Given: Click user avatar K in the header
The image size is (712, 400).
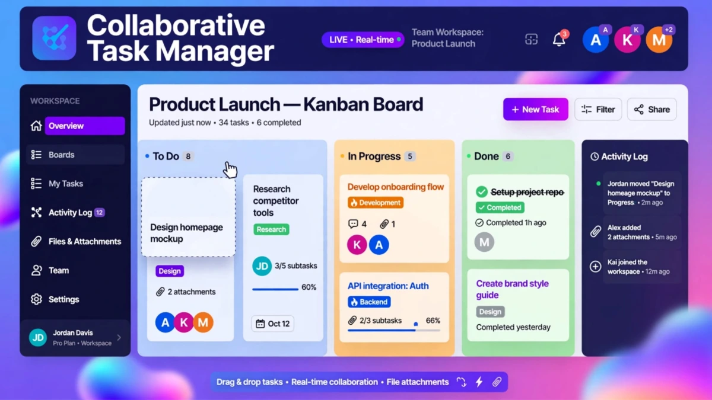Looking at the screenshot, I should (627, 40).
